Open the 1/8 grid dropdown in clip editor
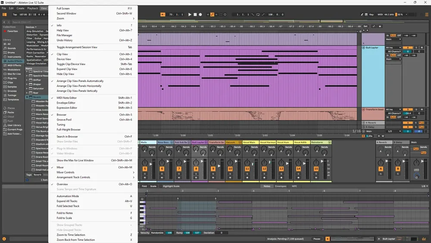 pos(425,186)
